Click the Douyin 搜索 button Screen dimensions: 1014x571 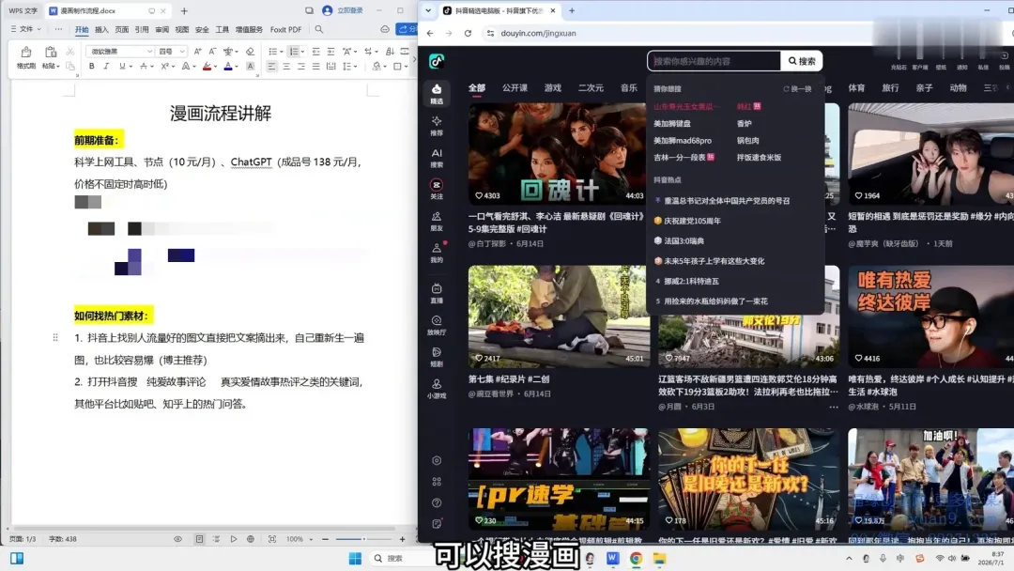coord(801,61)
